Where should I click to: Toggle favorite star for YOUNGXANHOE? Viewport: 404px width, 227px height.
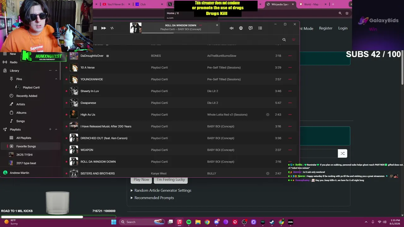coord(66,79)
